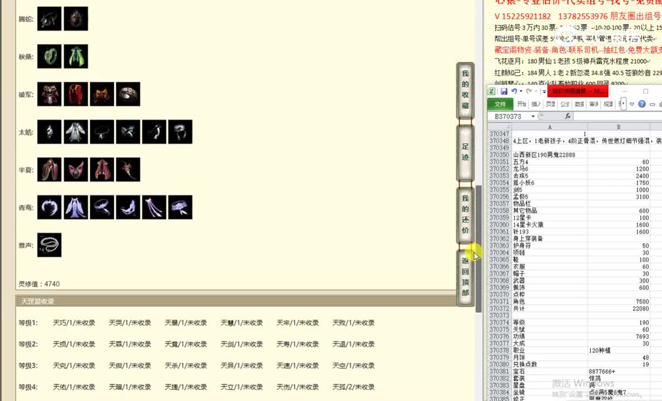Click the 返回顶部 side button
The height and width of the screenshot is (401, 662).
pyautogui.click(x=465, y=277)
